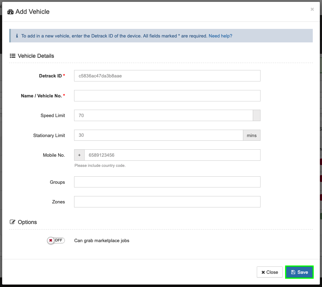
Task: Click the Name / Vehicle No. input field
Action: 167,96
